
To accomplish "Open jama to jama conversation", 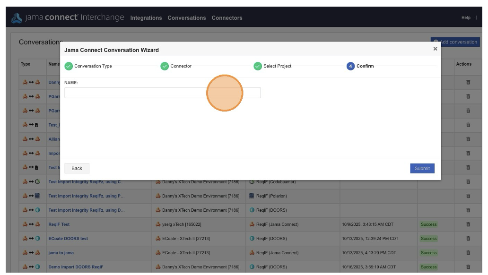I will 61,253.
